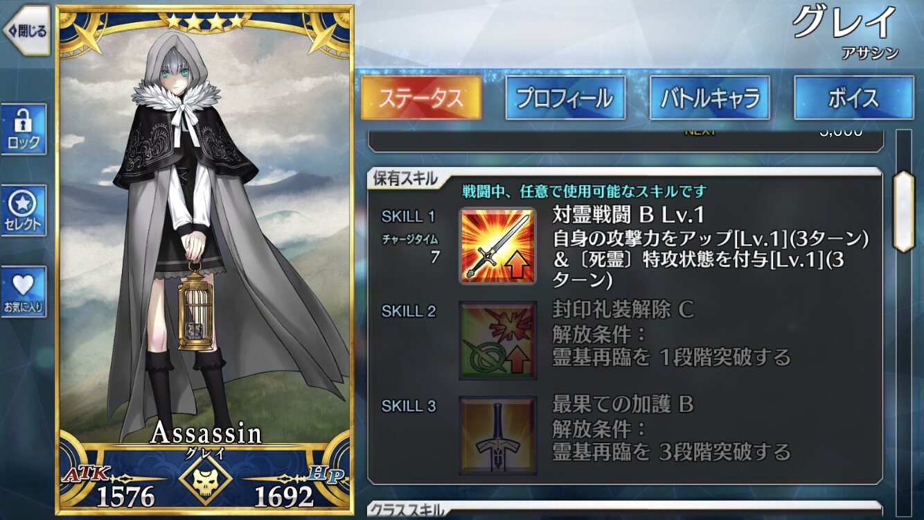
Task: Tap the 対霊戦闘 B sword skill icon
Action: point(497,245)
